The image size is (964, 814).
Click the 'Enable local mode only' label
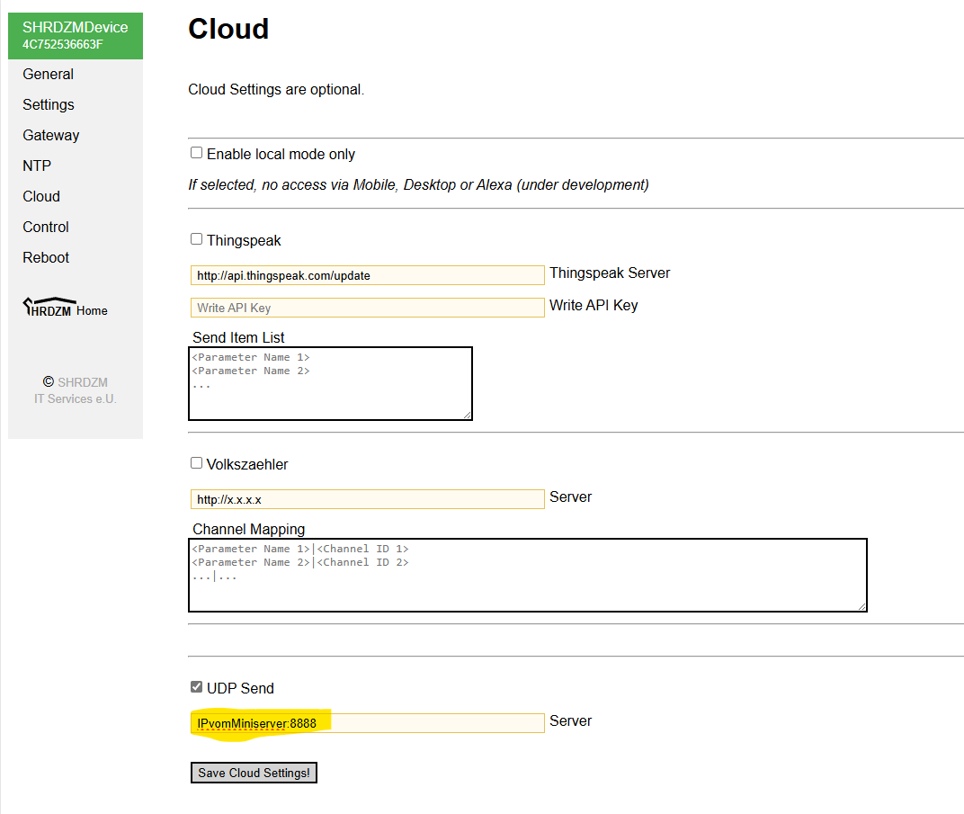tap(281, 155)
